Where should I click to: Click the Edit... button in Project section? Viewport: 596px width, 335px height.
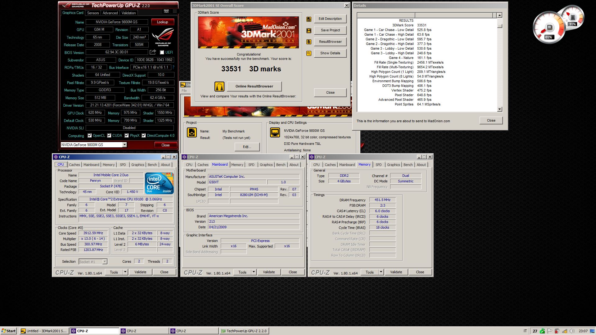point(247,147)
